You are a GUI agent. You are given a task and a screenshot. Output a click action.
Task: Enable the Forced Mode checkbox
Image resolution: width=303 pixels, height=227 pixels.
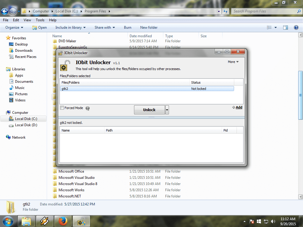point(62,108)
